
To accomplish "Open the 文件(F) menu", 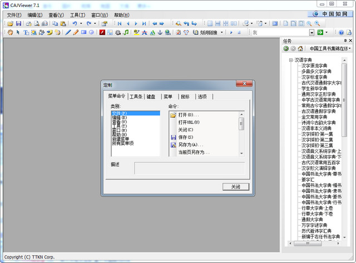I will click(x=14, y=15).
